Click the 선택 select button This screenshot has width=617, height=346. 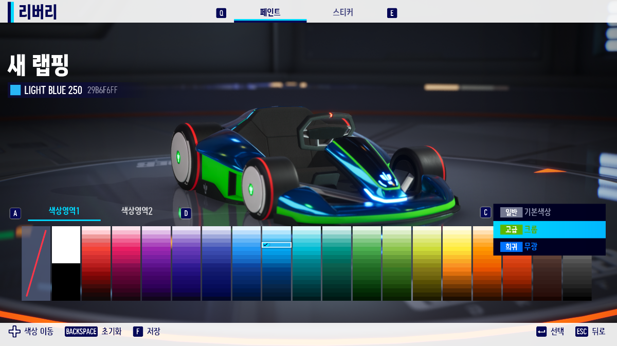(x=557, y=332)
